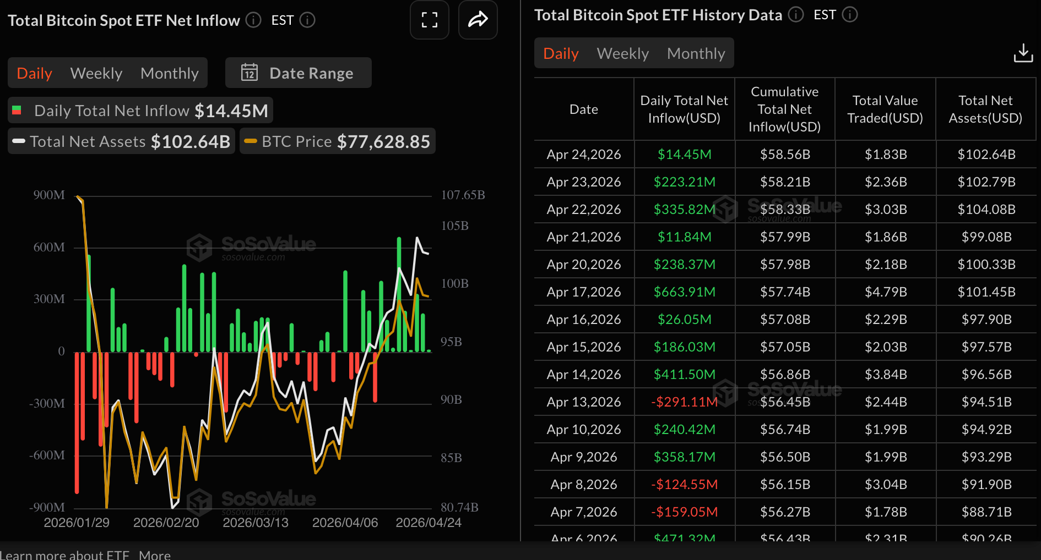Switch the history table to Monthly
The width and height of the screenshot is (1041, 560).
696,53
